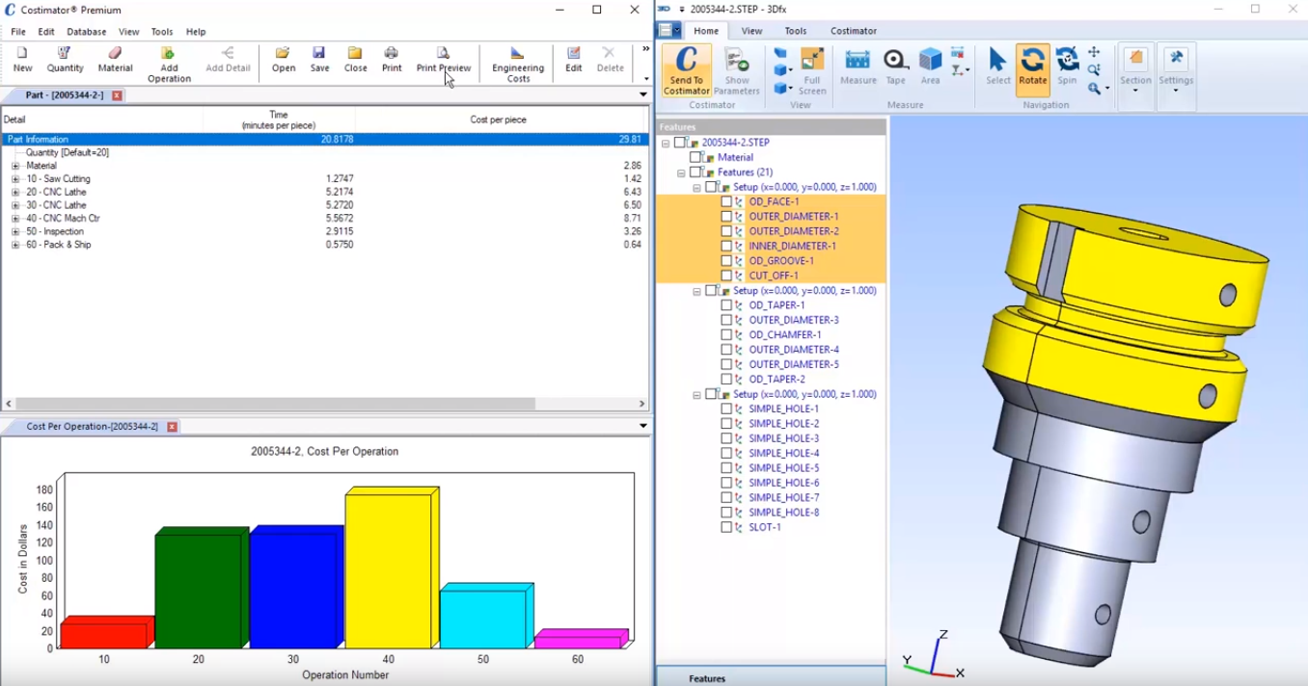The height and width of the screenshot is (686, 1308).
Task: Select the Tape measure tool
Action: pyautogui.click(x=896, y=66)
